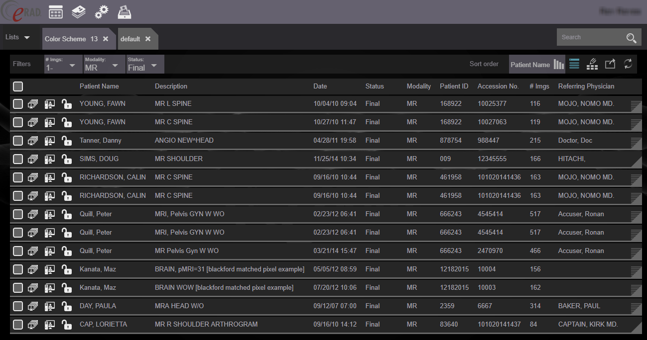Click the teal list view icon
Viewport: 647px width, 340px height.
click(x=574, y=64)
